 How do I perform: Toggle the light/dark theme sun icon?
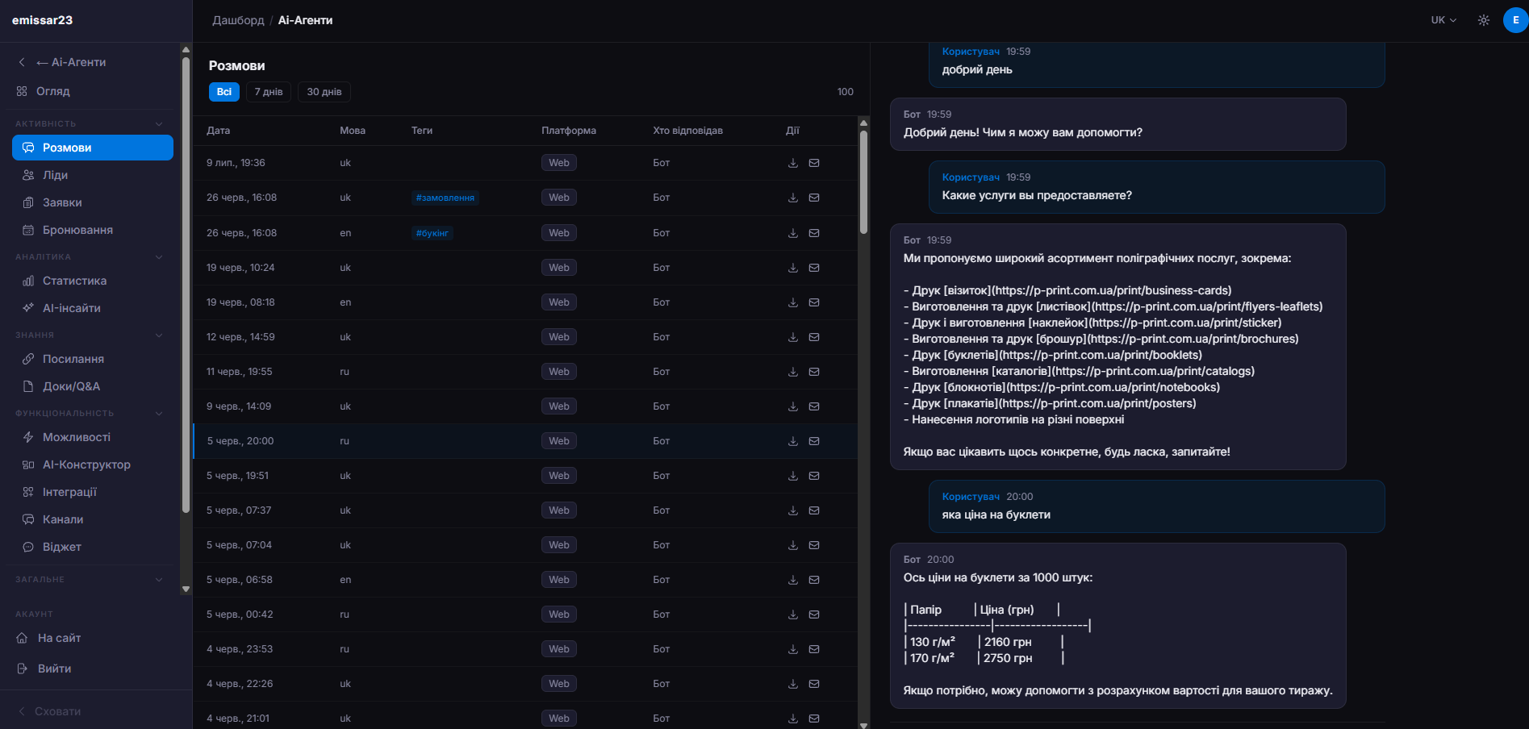click(1483, 20)
